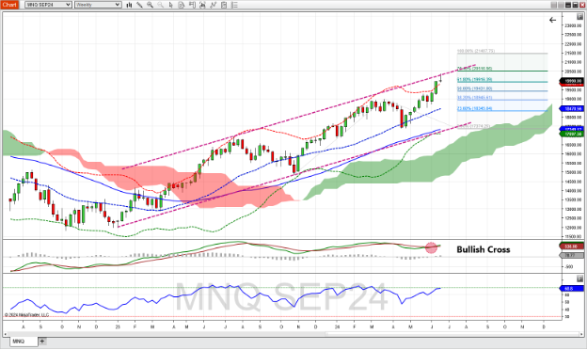The image size is (587, 350).
Task: Select the 38.20% Fibonacci level label
Action: (474, 98)
